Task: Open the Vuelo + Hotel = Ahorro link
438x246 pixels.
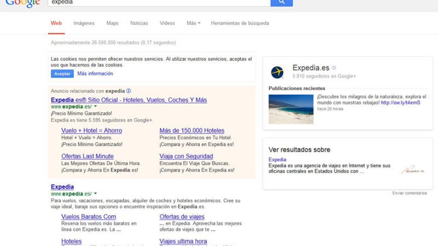Action: pos(92,131)
